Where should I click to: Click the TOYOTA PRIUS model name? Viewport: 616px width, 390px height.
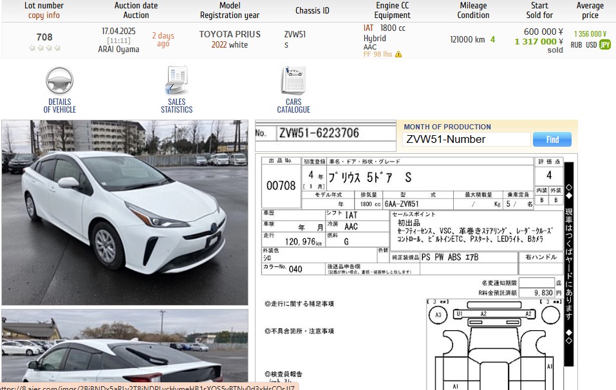230,34
